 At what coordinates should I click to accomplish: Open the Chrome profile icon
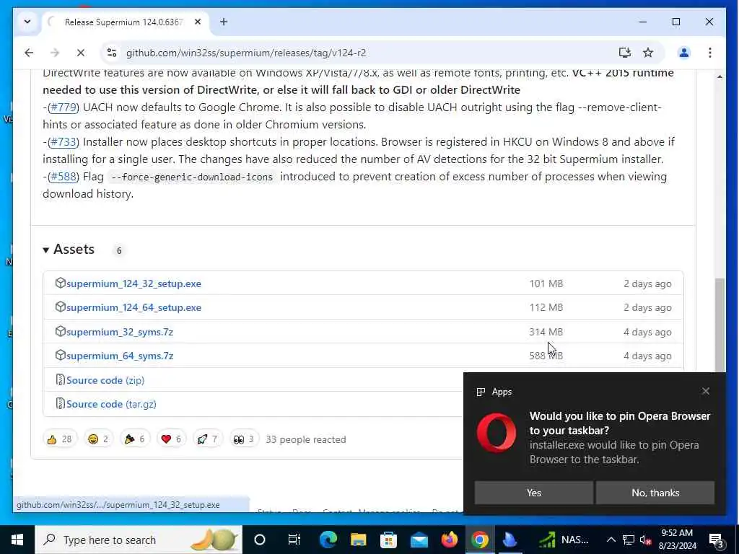coord(684,53)
